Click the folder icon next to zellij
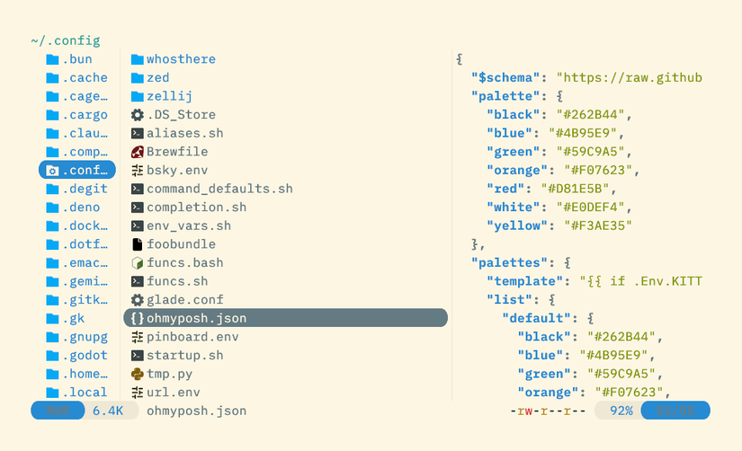This screenshot has width=742, height=451. [138, 96]
